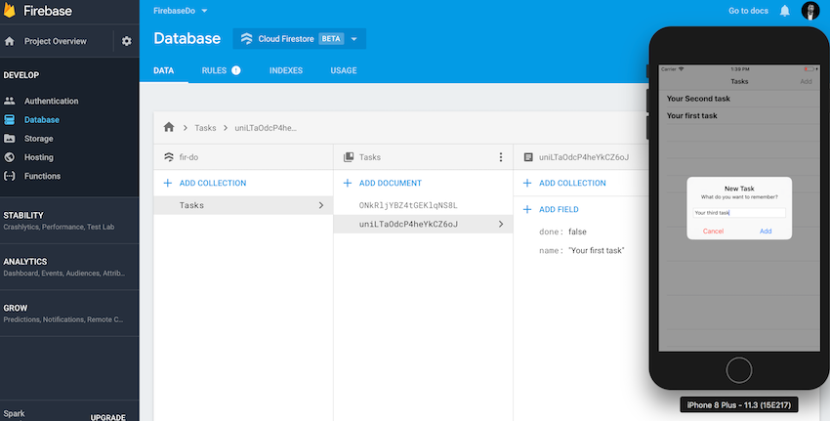This screenshot has height=421, width=830.
Task: Click Go to docs link
Action: (x=748, y=11)
